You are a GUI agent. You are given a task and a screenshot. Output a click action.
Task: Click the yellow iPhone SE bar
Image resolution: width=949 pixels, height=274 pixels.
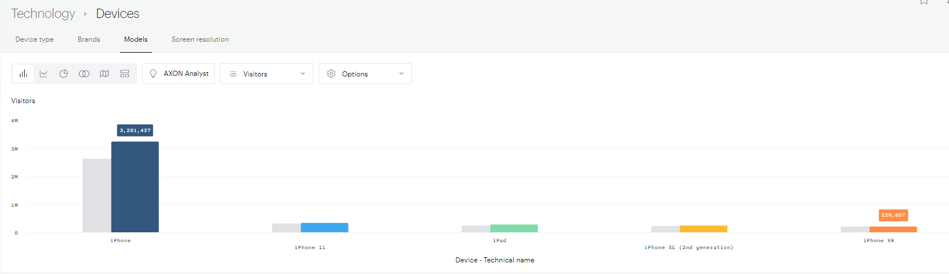(x=703, y=229)
